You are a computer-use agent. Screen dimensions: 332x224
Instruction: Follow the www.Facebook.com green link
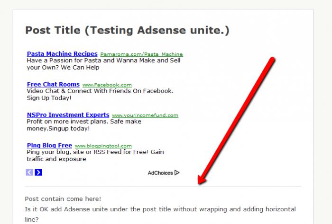pos(107,85)
